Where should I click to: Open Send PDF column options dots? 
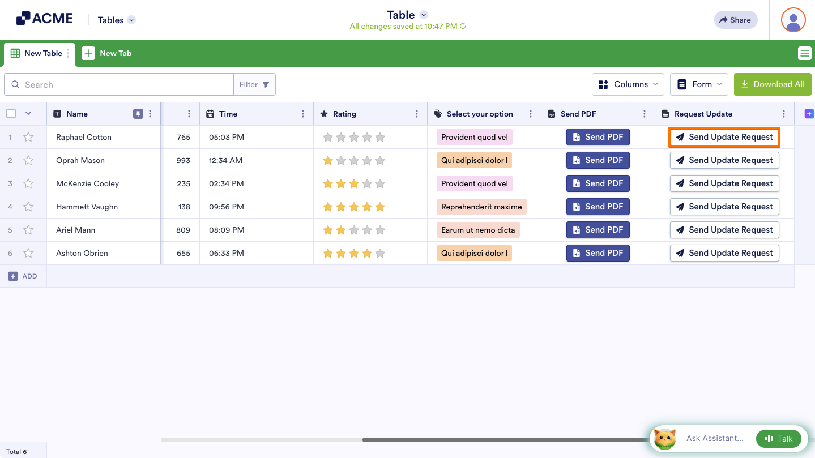pos(645,114)
